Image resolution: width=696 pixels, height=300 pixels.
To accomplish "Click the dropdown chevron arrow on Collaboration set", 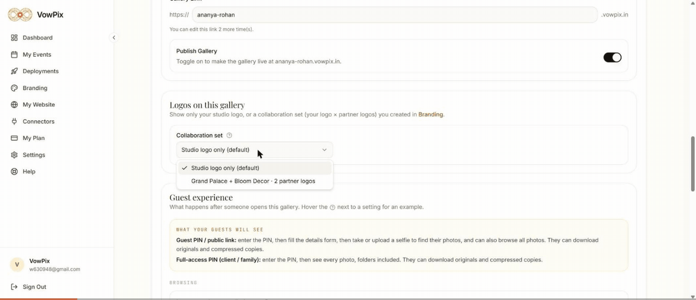I will 324,150.
